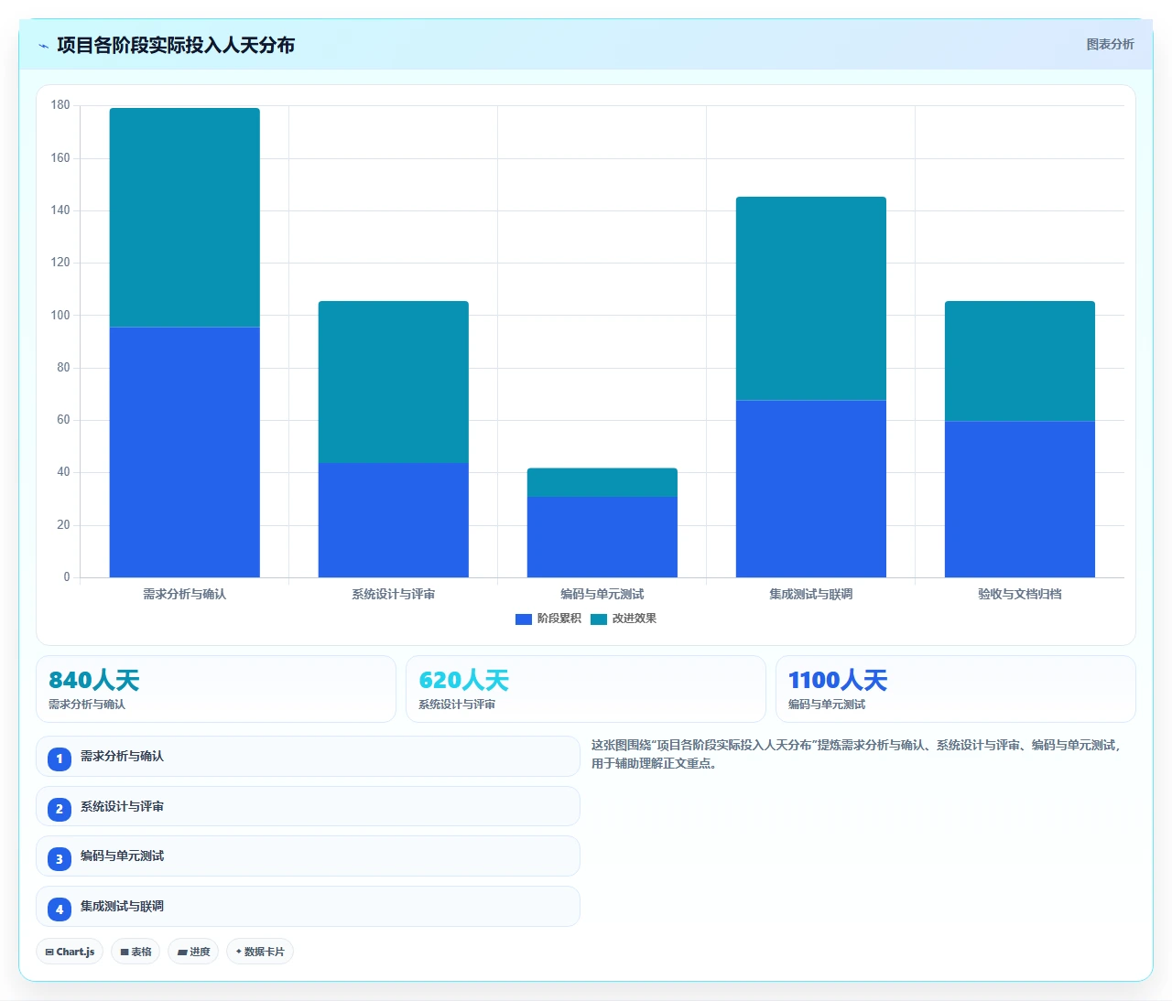Screen dimensions: 1172x1001
Task: Click the 阶段累积 blue legend swatch
Action: [x=524, y=619]
